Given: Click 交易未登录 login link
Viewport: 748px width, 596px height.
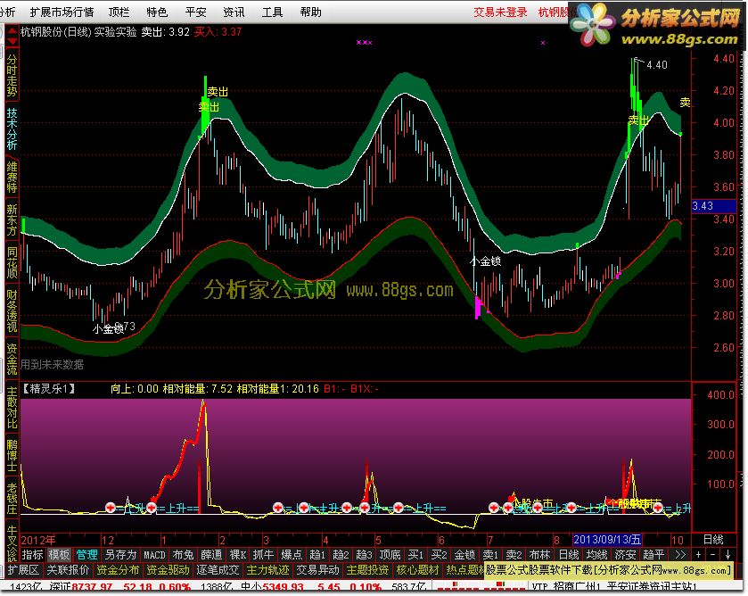Looking at the screenshot, I should [500, 12].
